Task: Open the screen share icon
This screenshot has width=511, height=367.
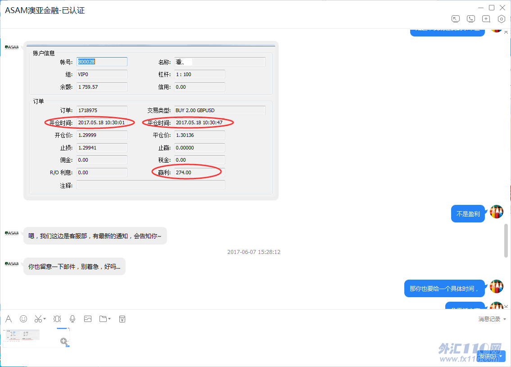Action: click(x=456, y=19)
